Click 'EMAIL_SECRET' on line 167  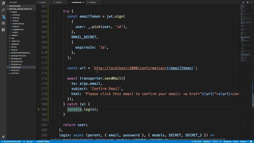click(84, 37)
